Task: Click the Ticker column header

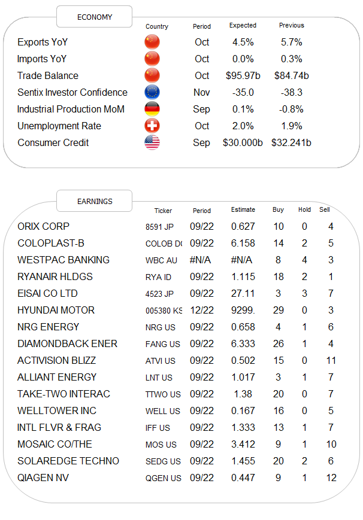Action: (163, 211)
